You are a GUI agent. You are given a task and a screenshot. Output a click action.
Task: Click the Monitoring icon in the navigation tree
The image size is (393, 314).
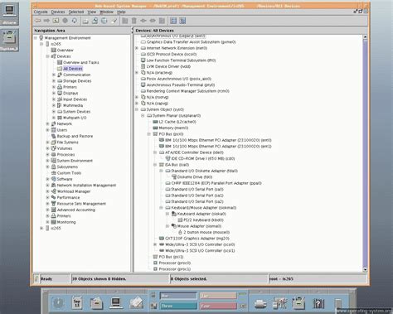54,222
